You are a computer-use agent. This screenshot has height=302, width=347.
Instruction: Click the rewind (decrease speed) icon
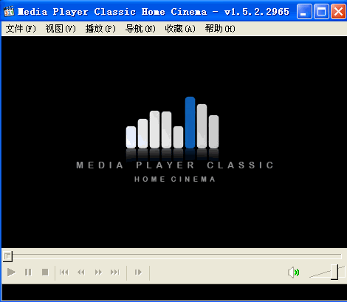click(81, 272)
